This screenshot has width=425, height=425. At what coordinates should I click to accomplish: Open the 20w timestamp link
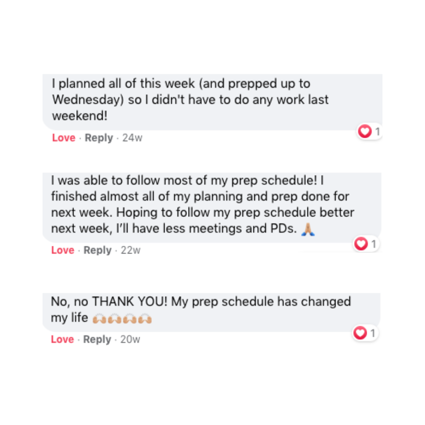coord(130,339)
